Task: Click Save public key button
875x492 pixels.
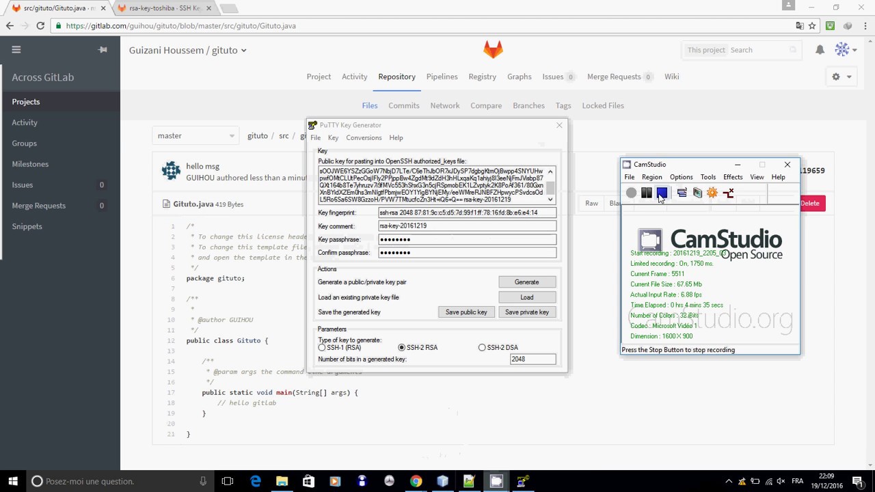Action: point(466,312)
